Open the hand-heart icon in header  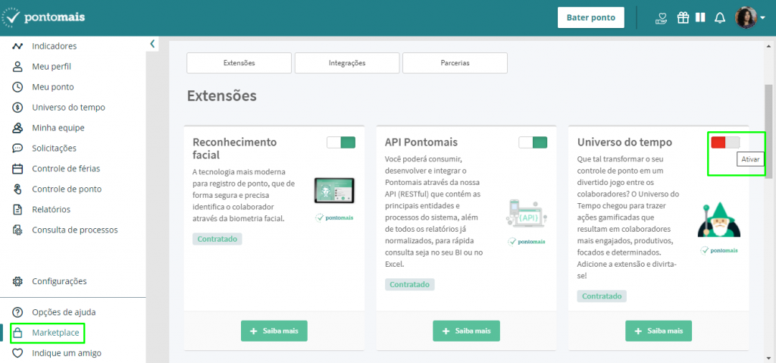point(661,18)
